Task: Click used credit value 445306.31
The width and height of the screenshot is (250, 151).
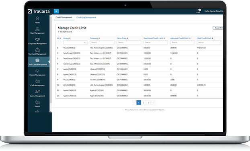Action: point(201,85)
